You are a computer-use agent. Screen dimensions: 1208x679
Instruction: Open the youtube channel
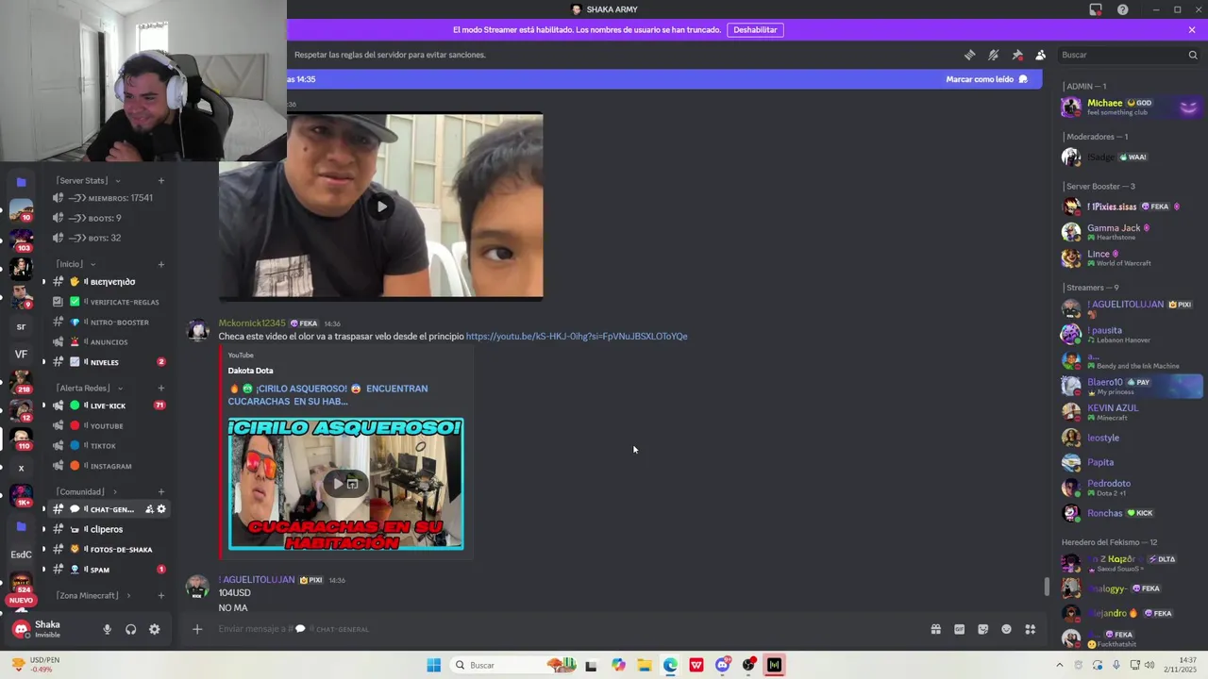[108, 426]
